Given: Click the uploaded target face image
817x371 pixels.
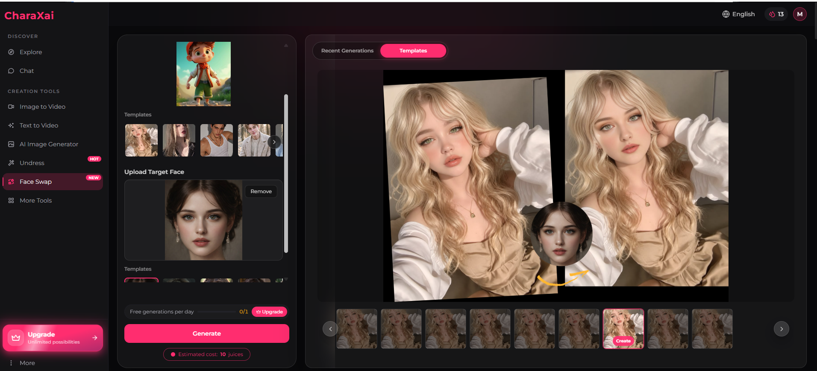Looking at the screenshot, I should (203, 220).
